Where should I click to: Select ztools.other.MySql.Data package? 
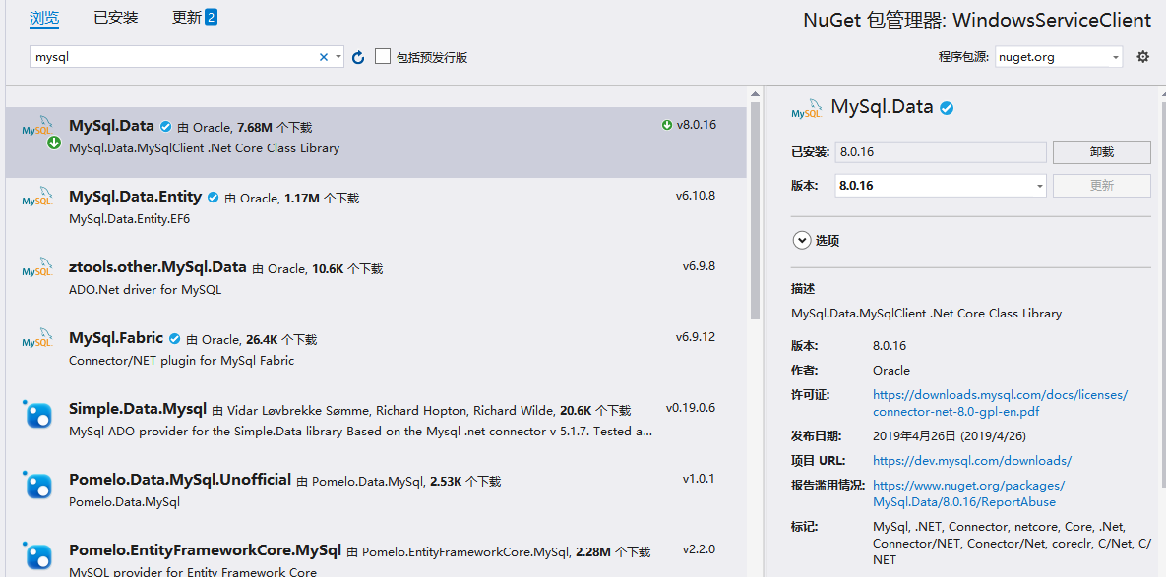pos(376,284)
